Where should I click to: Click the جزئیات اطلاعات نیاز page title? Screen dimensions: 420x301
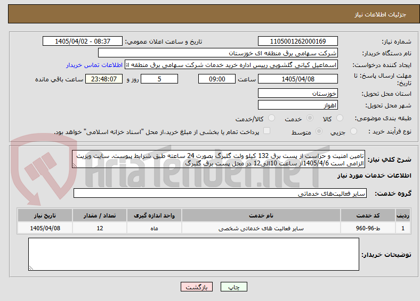tap(381, 14)
